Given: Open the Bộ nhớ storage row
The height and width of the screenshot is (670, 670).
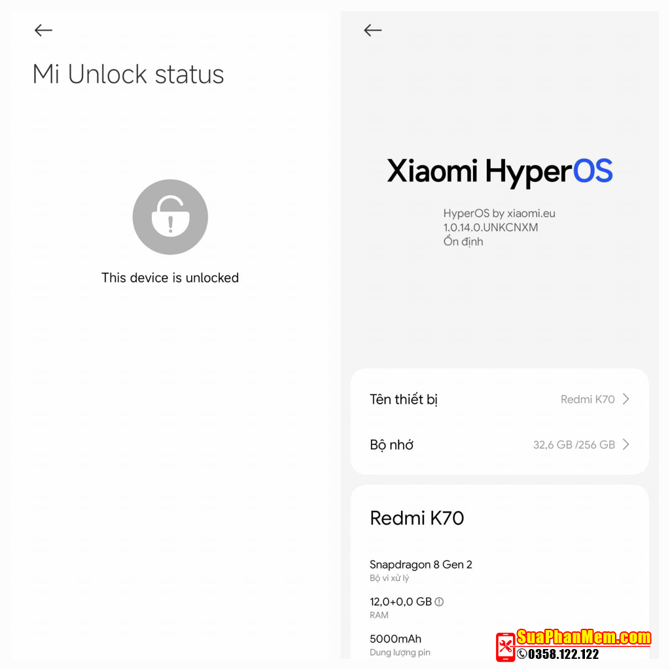Looking at the screenshot, I should coord(499,444).
